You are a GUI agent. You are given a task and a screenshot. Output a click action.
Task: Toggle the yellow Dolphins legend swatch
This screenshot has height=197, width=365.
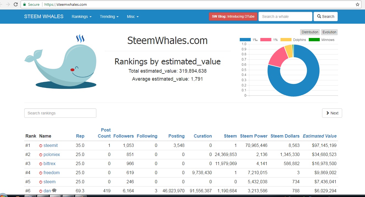click(x=286, y=40)
